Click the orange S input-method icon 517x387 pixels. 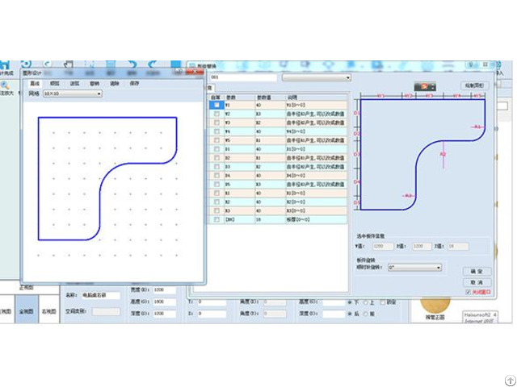(424, 86)
